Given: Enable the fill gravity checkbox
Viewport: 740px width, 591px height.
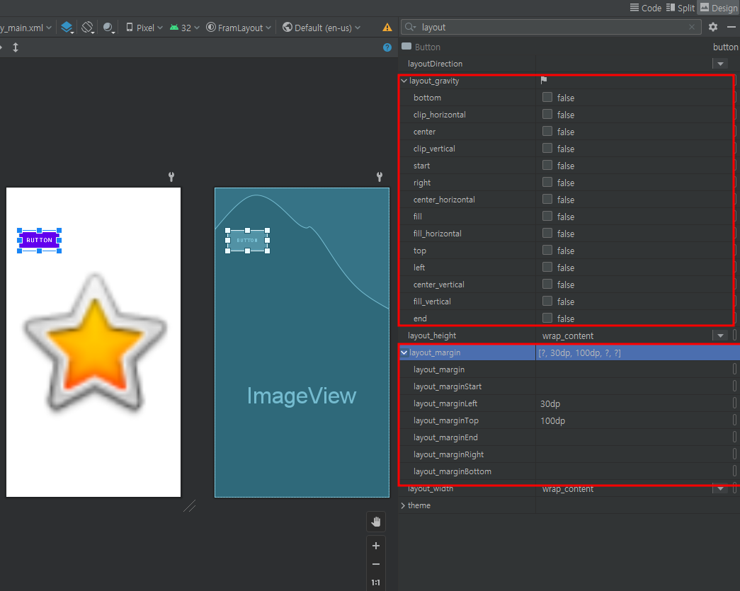Looking at the screenshot, I should click(547, 216).
